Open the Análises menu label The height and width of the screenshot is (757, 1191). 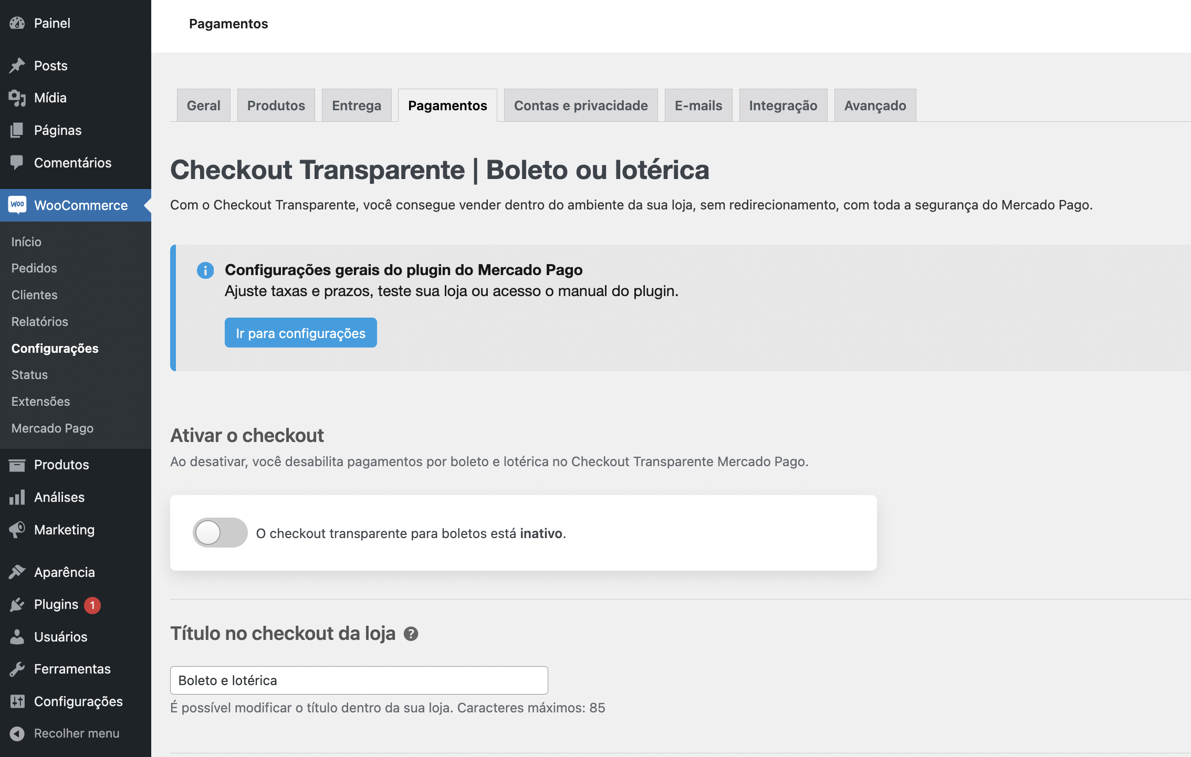(59, 497)
